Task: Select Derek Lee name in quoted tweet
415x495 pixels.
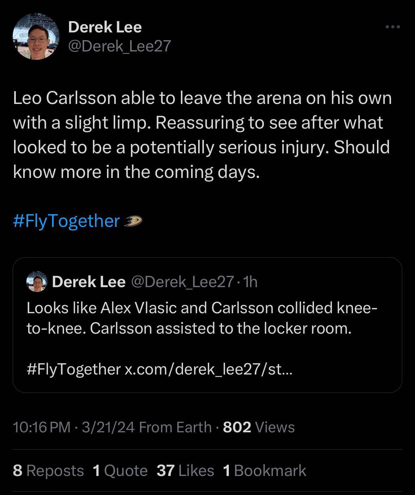Action: point(89,281)
